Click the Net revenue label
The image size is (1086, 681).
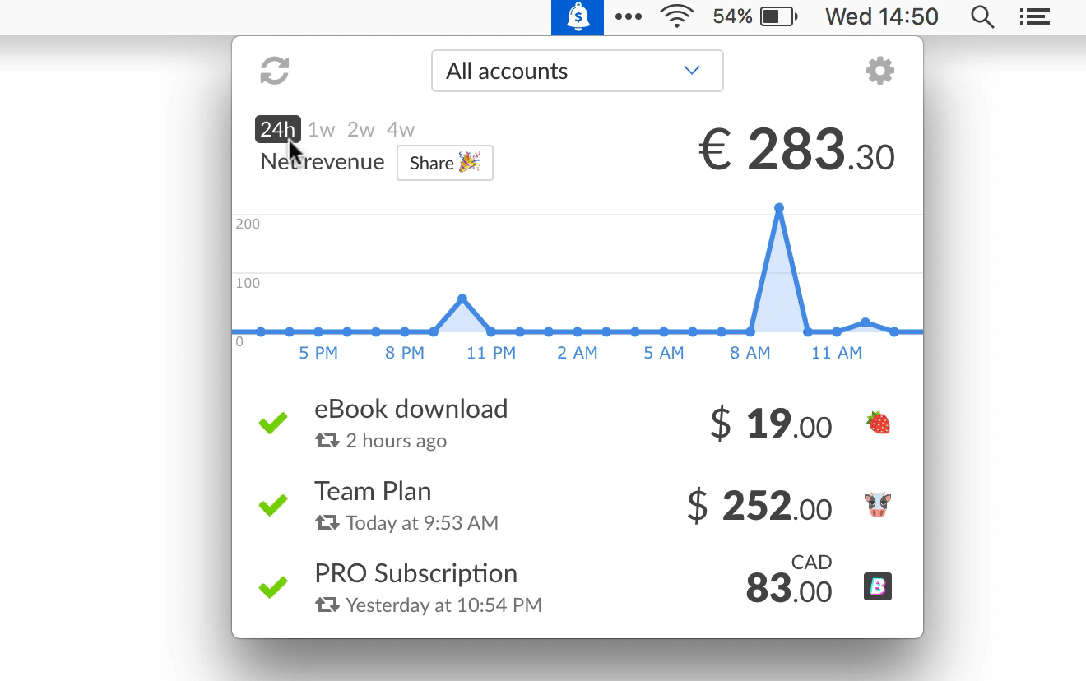pos(323,162)
